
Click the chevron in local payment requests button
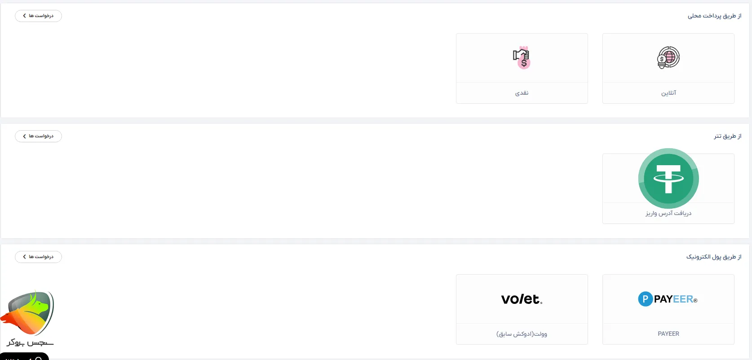point(24,16)
